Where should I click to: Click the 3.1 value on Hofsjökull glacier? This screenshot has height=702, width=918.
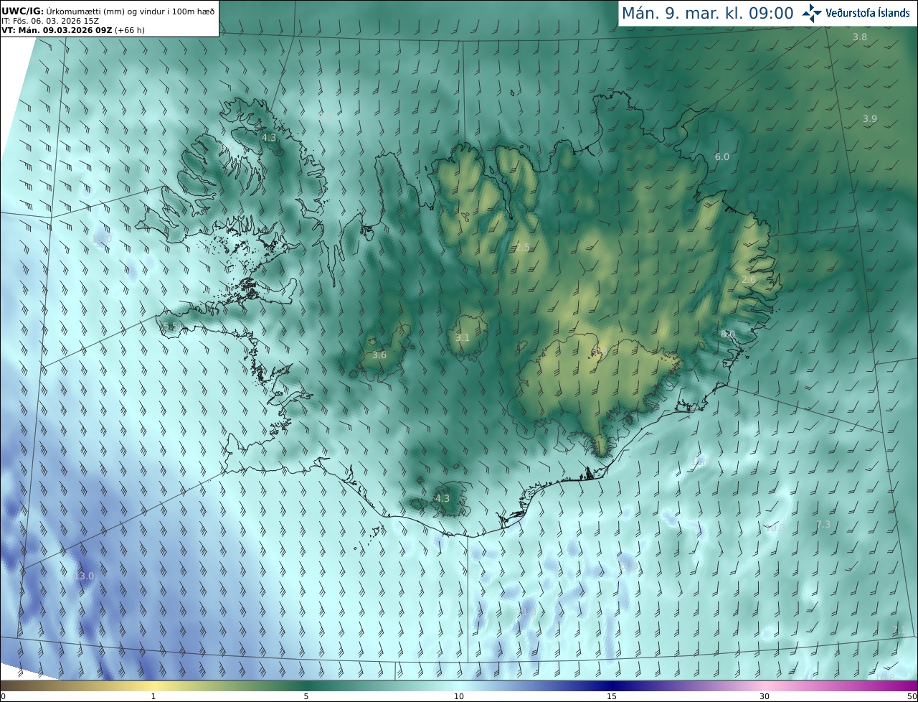(x=463, y=337)
